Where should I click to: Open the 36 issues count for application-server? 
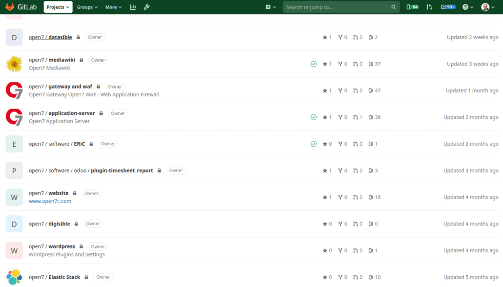coord(375,117)
